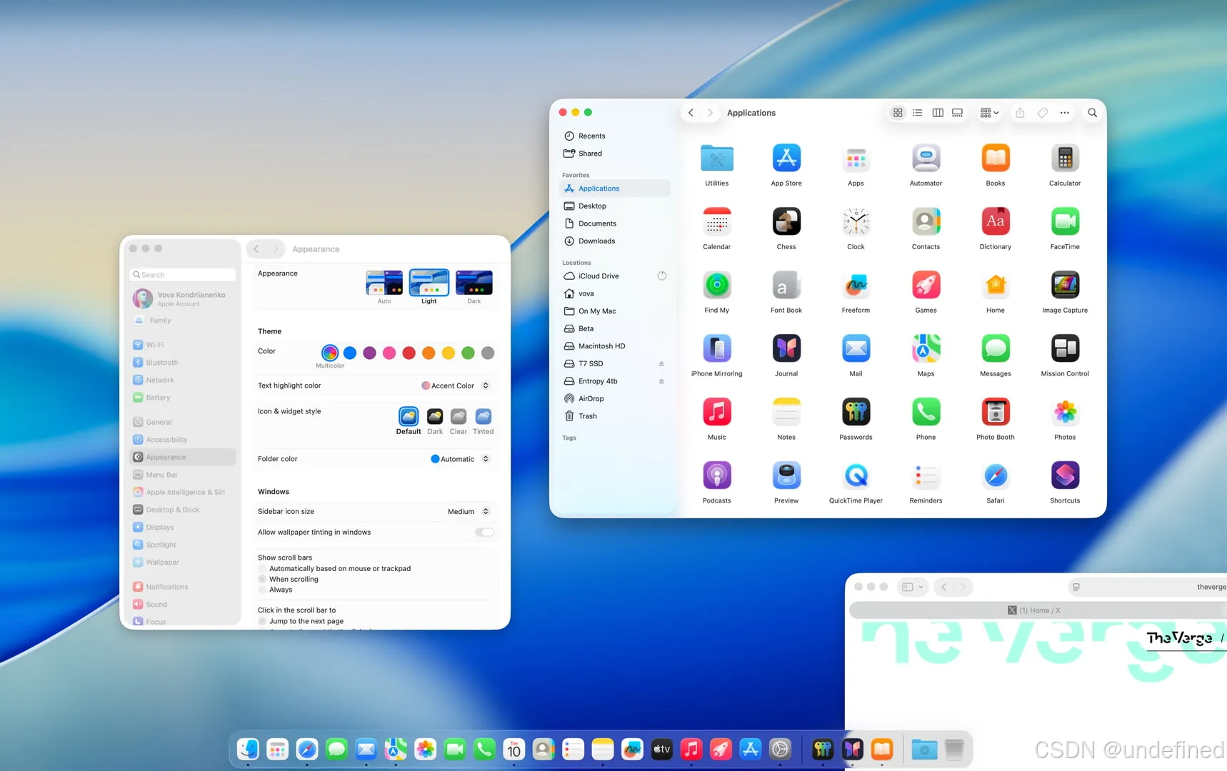The height and width of the screenshot is (771, 1227).
Task: Open FaceTime in the Applications window
Action: pos(1065,222)
